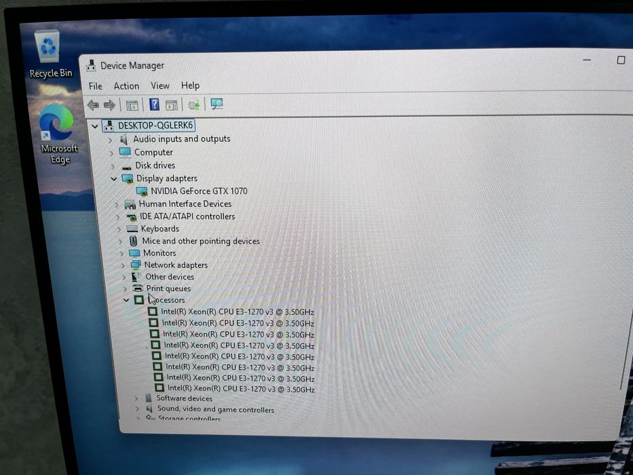This screenshot has width=633, height=475.
Task: Click the Print queues printer icon
Action: pyautogui.click(x=138, y=288)
